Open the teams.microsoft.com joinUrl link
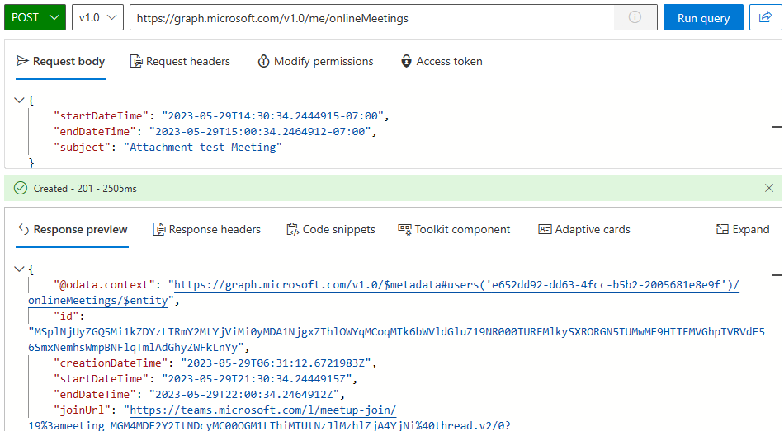 pyautogui.click(x=263, y=410)
